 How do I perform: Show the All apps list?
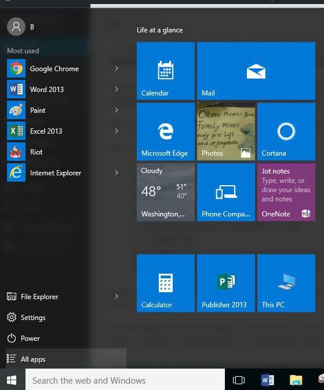(x=66, y=359)
